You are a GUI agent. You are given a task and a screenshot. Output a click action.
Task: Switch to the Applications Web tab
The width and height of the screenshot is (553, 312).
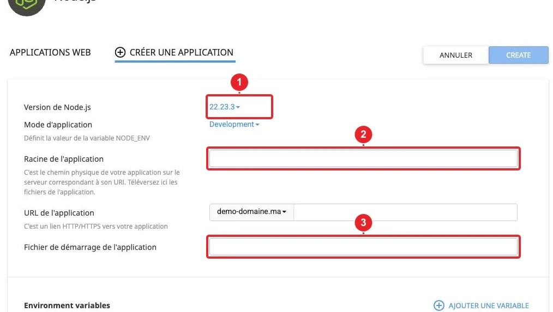pos(50,52)
